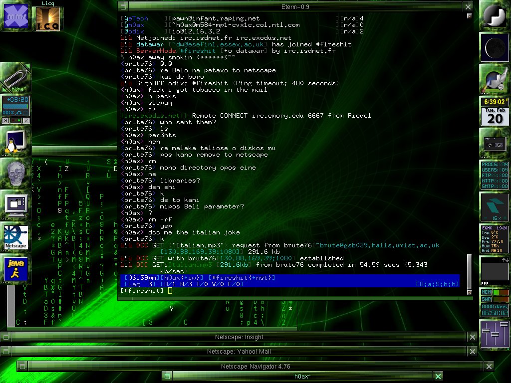This screenshot has width=511, height=383.
Task: Click the Z button on battery applet
Action: click(x=26, y=121)
